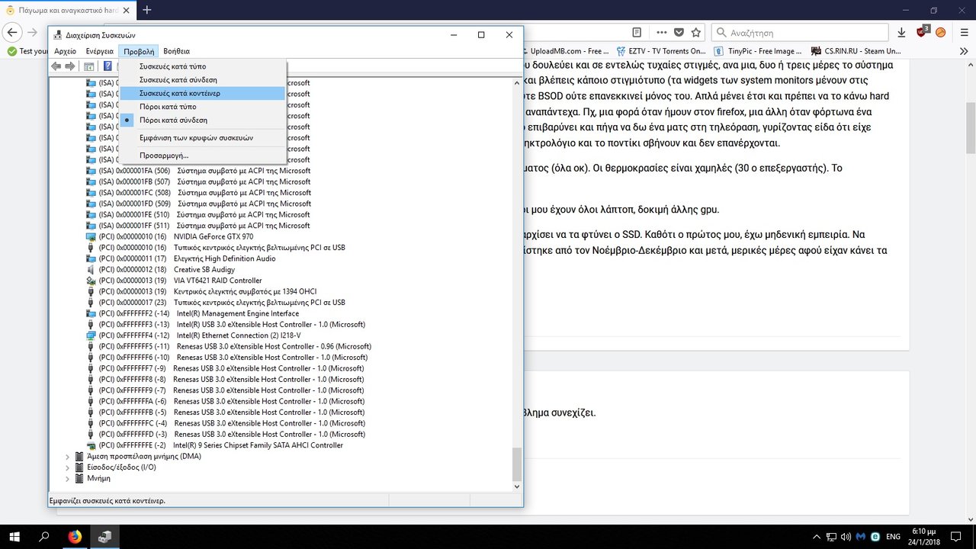Select 'Πόροι κατά τύπο' view option
Viewport: 976px width, 549px height.
pos(168,107)
